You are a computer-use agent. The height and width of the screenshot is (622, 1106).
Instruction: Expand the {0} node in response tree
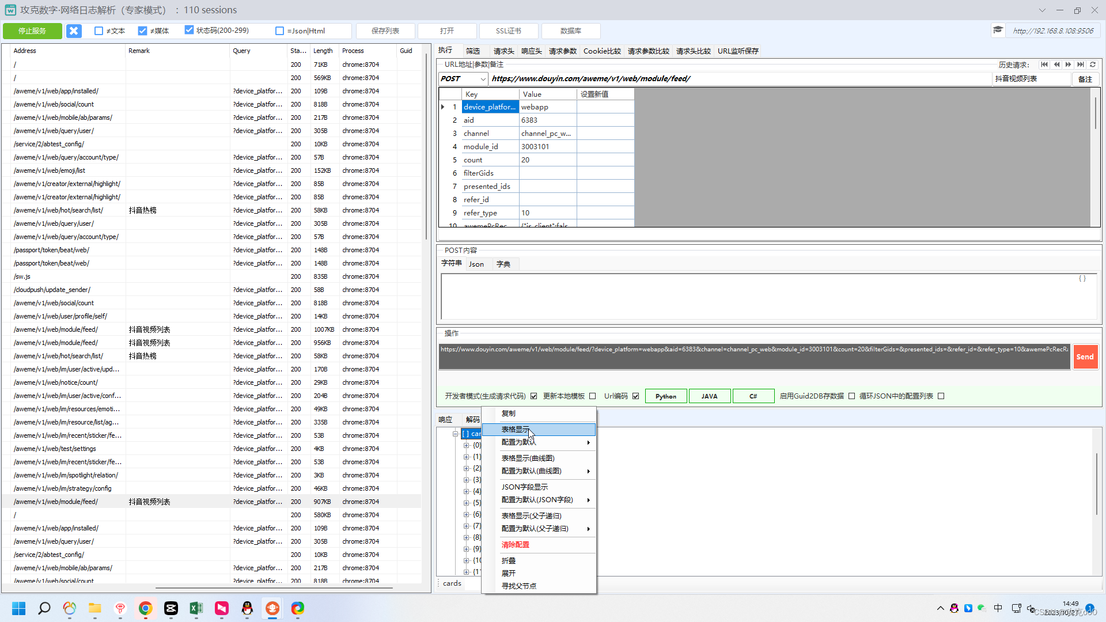pyautogui.click(x=466, y=445)
